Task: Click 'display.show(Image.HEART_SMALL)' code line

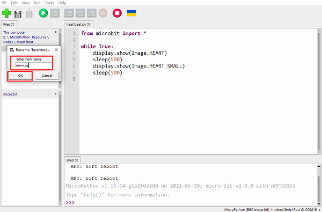Action: point(138,66)
